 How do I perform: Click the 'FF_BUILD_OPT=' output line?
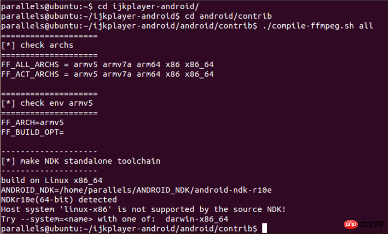click(32, 132)
